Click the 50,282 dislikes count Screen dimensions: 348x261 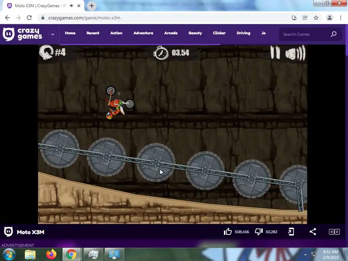[272, 232]
